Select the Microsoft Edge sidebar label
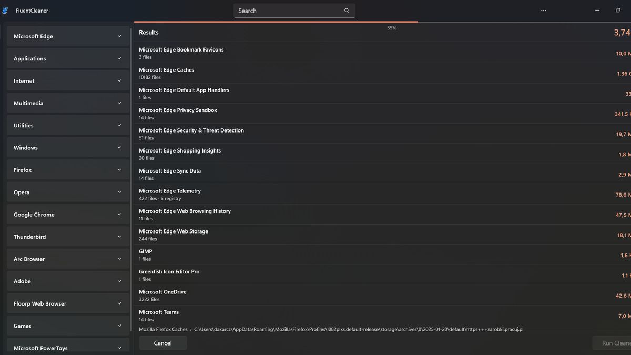 point(33,37)
